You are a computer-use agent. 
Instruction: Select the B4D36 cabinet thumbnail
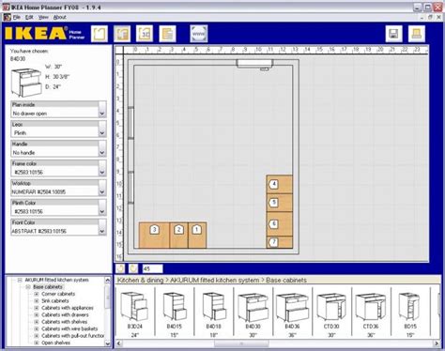click(x=292, y=313)
